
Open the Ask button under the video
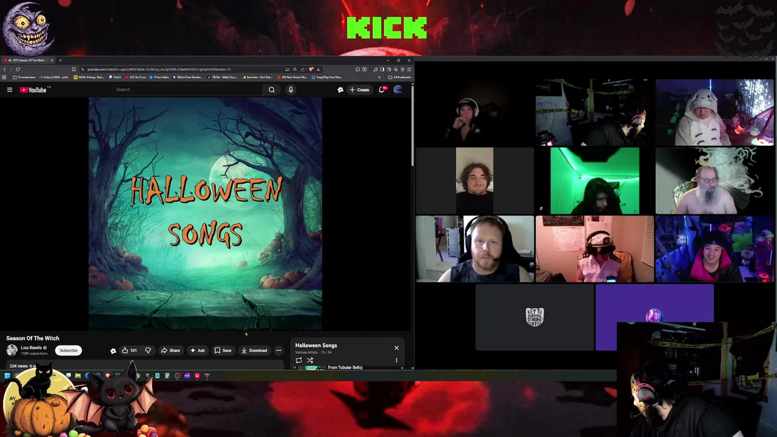click(197, 350)
